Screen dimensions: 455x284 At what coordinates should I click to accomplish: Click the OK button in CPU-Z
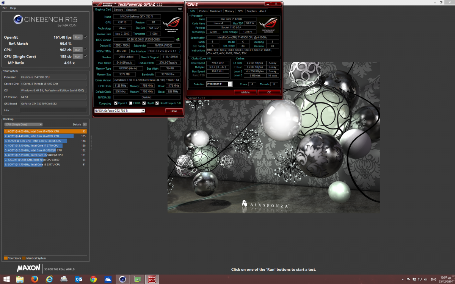tap(269, 92)
